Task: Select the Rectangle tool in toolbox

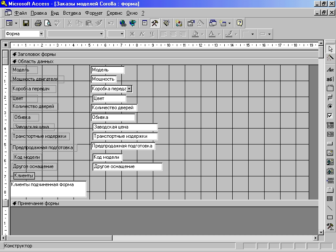Action: pyautogui.click(x=330, y=218)
